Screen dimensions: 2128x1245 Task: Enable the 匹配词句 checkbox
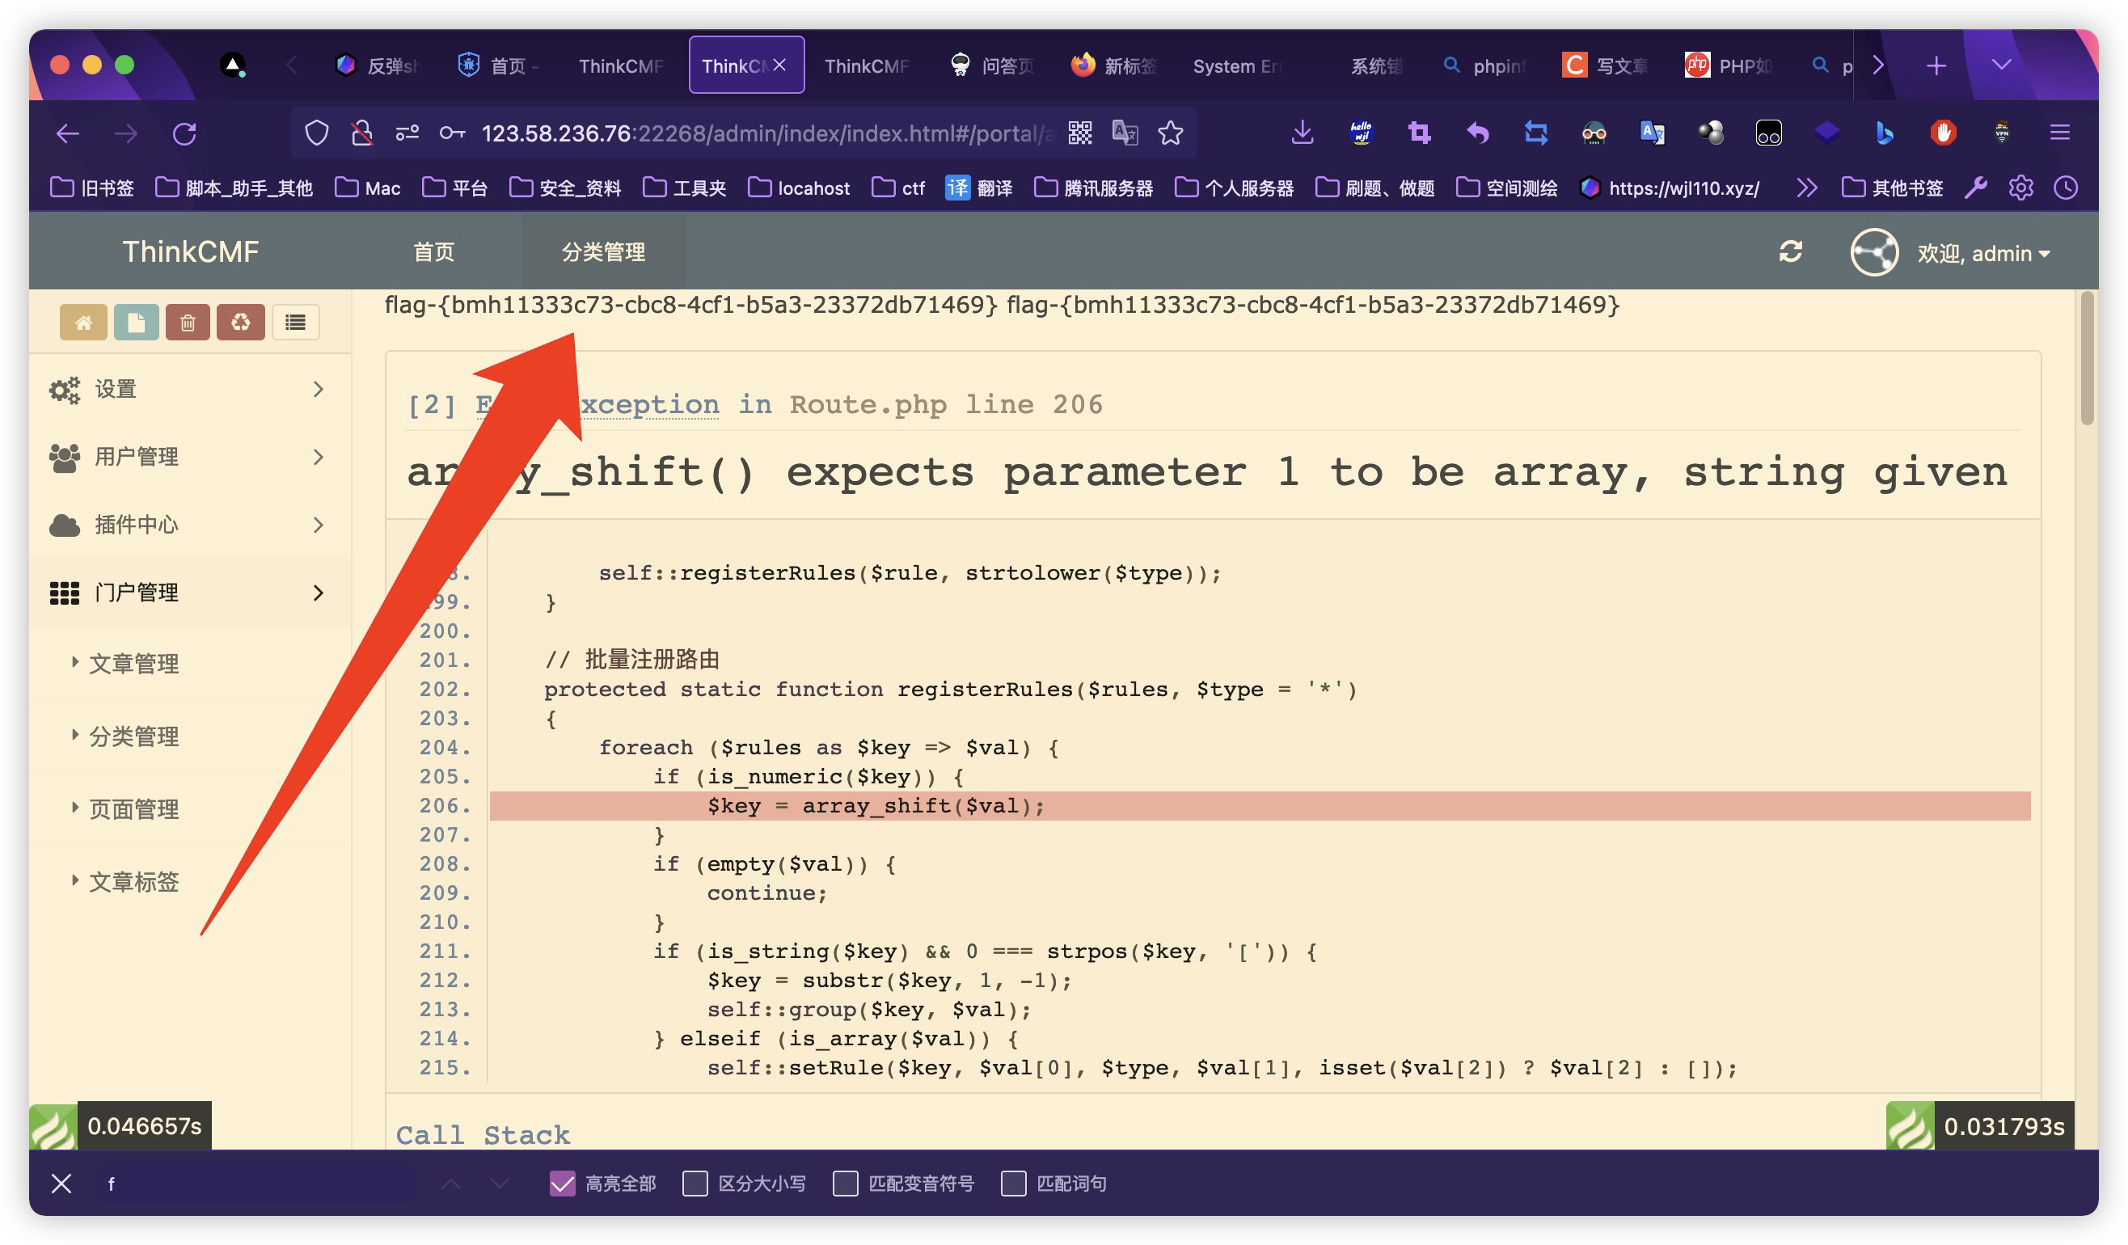click(1013, 1184)
